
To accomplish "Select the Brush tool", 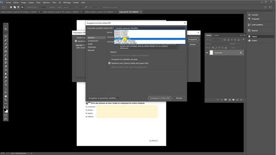I will click(6, 55).
